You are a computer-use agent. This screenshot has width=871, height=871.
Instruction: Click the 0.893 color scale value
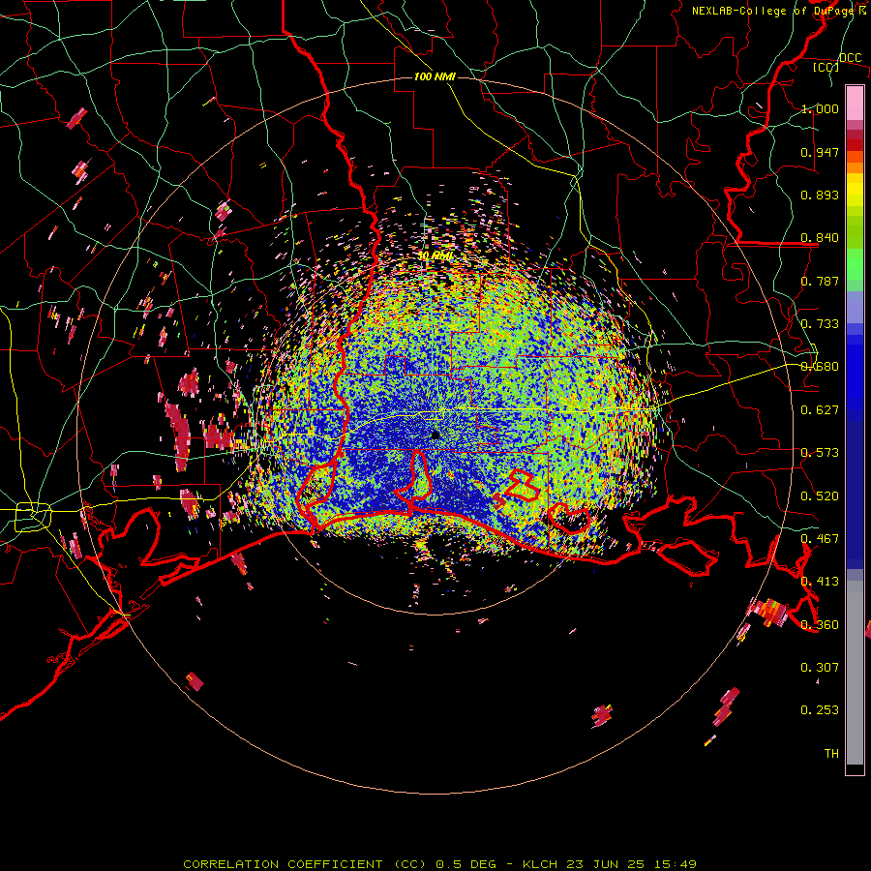point(820,195)
